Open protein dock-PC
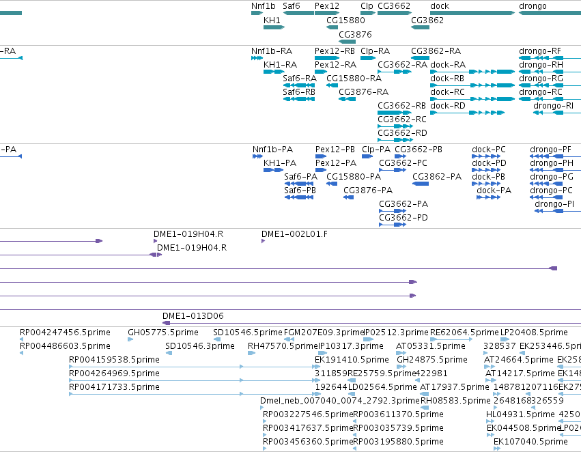581x452 pixels. (488, 150)
